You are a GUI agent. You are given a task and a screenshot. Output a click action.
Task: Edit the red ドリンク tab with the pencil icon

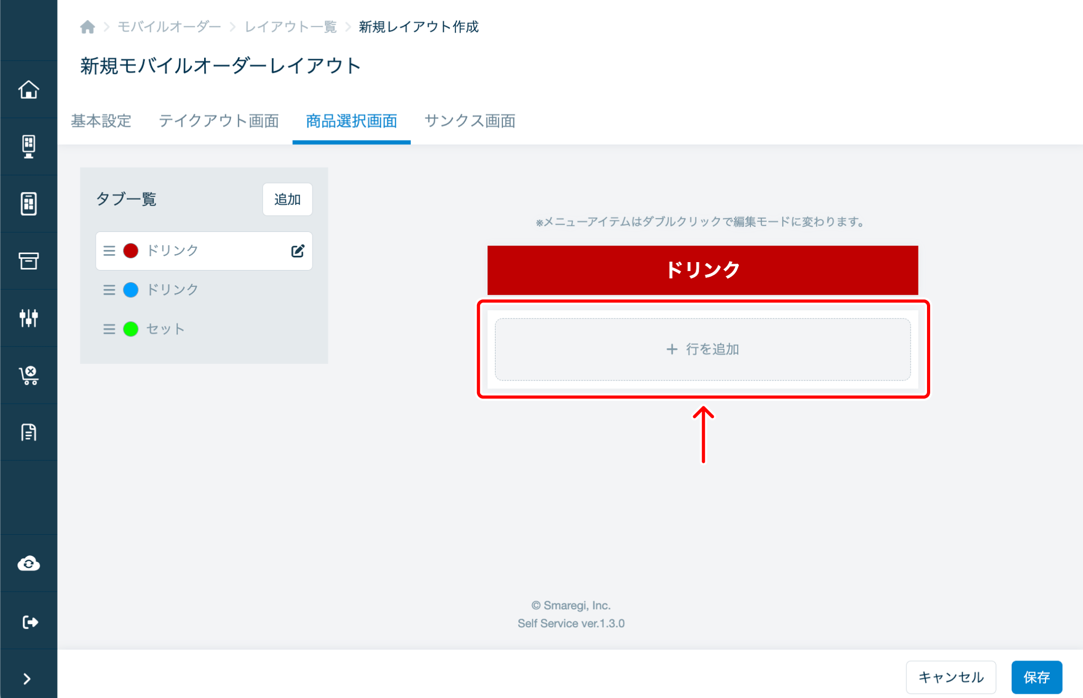pyautogui.click(x=298, y=251)
